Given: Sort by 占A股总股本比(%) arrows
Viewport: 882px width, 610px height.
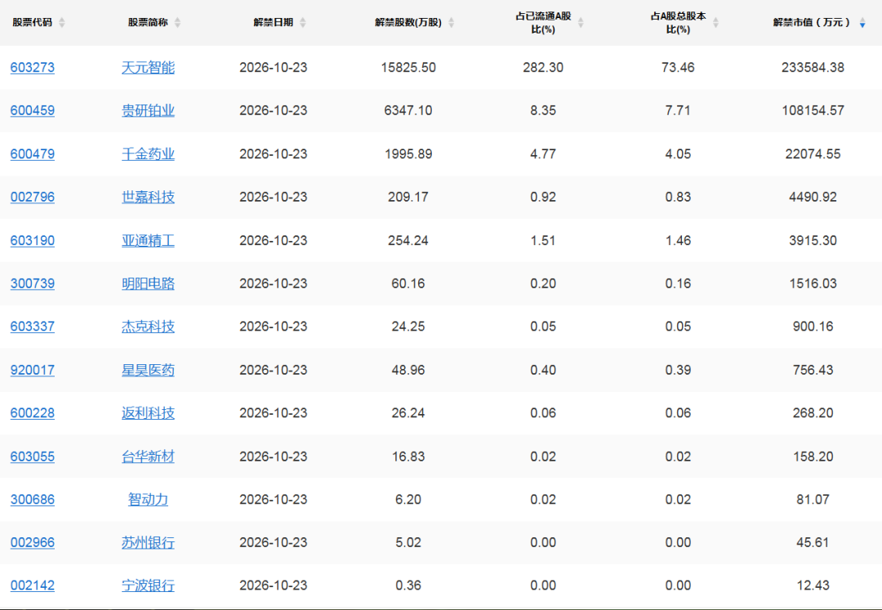Looking at the screenshot, I should pos(715,23).
